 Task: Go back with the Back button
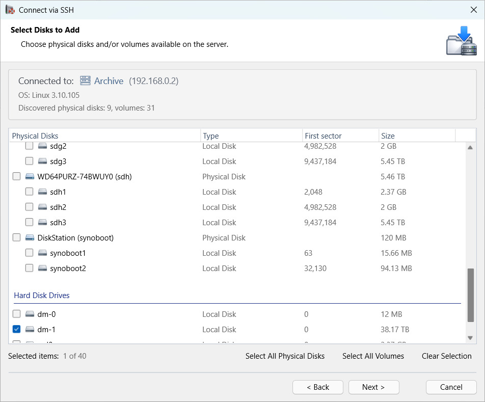click(318, 387)
